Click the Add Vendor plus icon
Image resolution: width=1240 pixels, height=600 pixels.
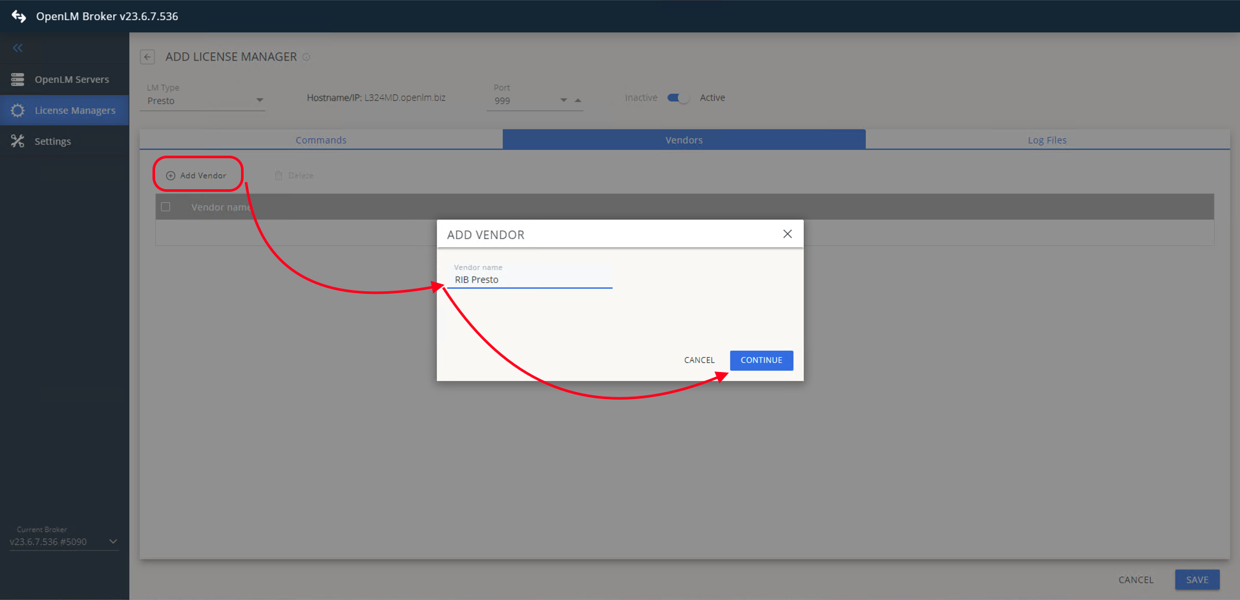point(170,175)
